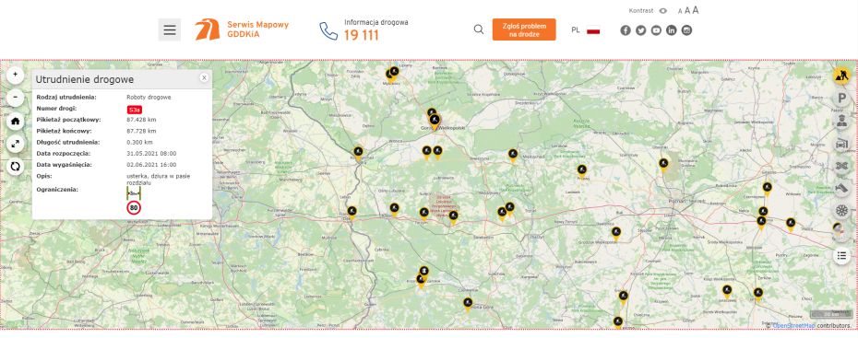Toggle the road works layer icon
858x338 pixels.
[x=841, y=76]
